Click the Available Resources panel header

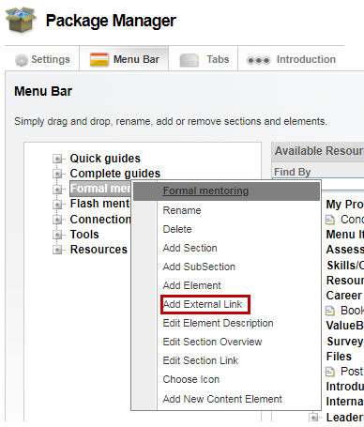[x=318, y=151]
